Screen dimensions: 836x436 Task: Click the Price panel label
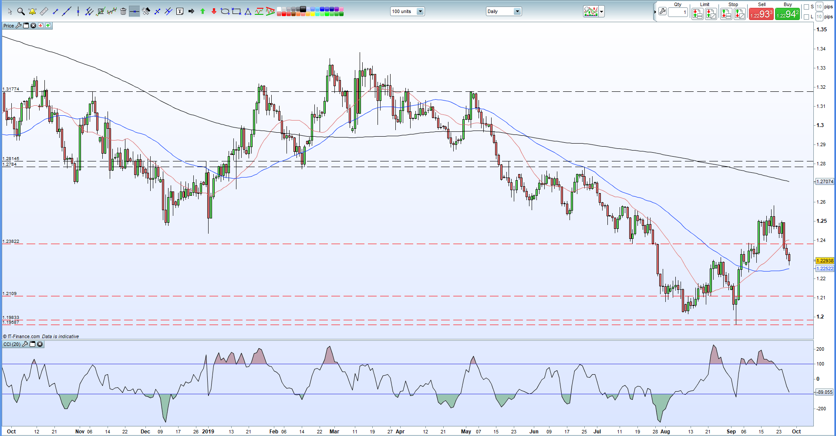(x=9, y=26)
